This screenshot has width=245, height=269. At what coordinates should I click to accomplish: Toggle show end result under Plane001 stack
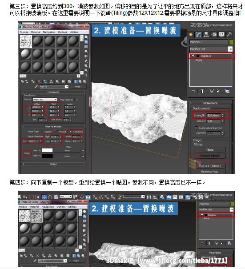point(202,91)
